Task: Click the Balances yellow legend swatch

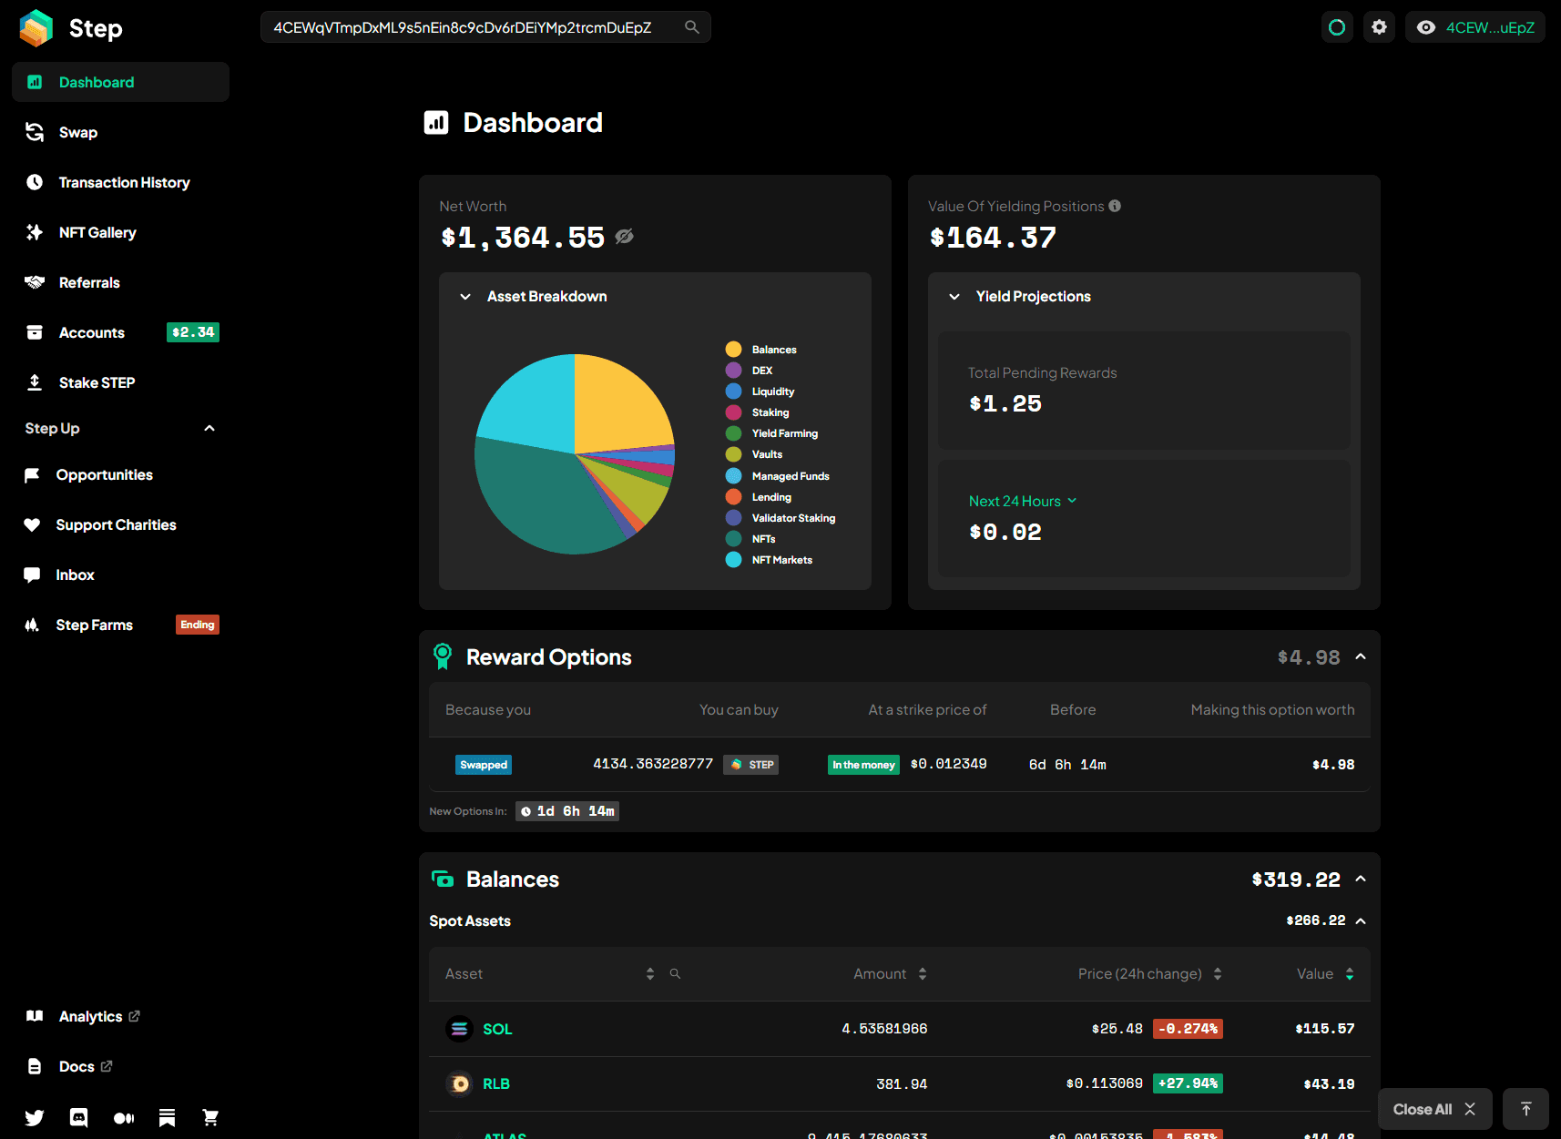Action: coord(733,350)
